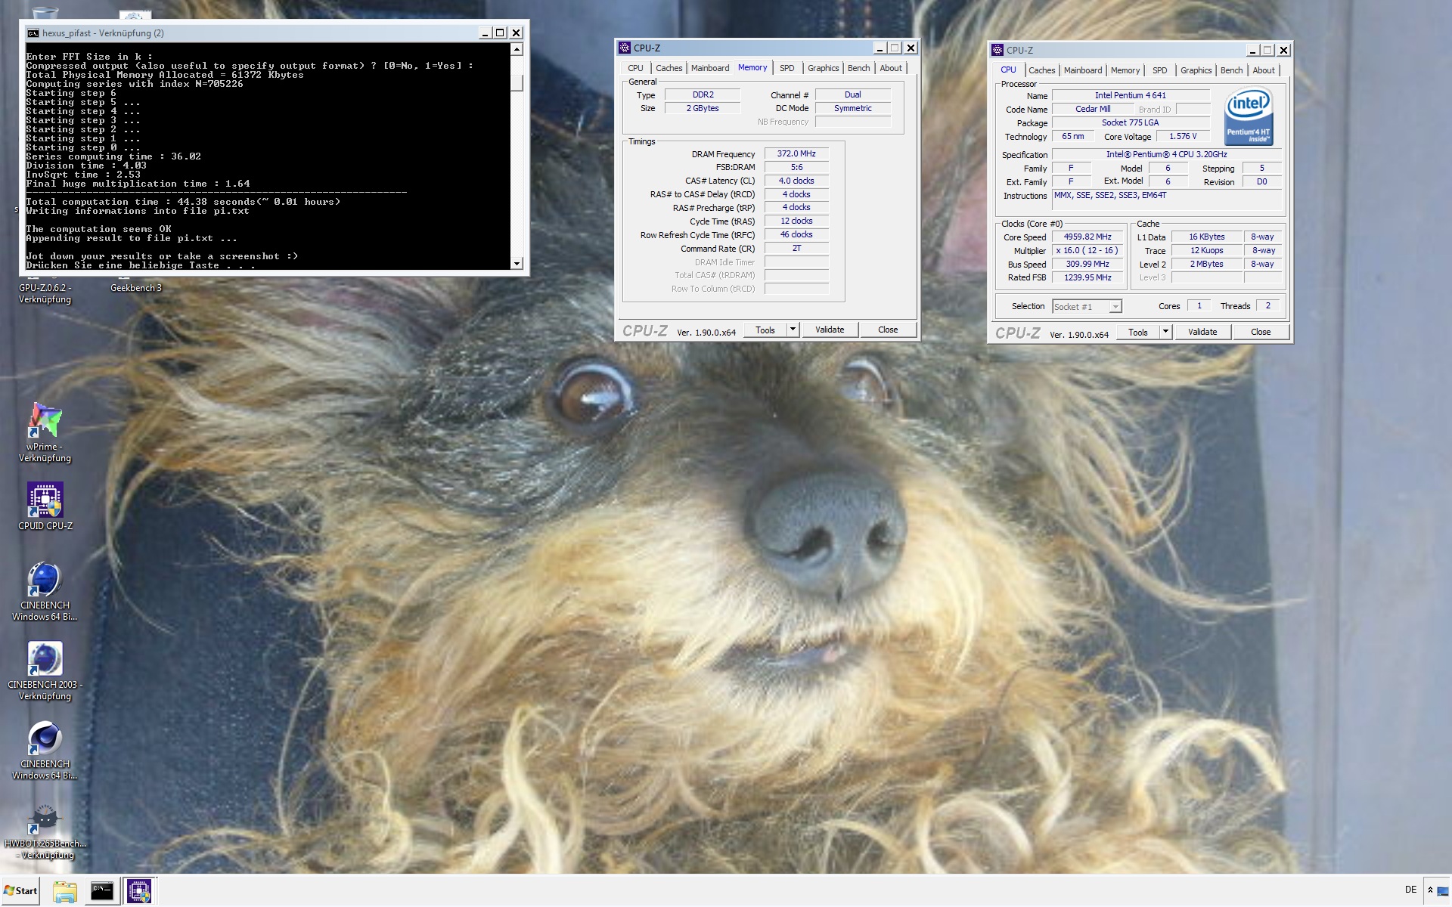Click the Total computation time line in console

(x=183, y=202)
